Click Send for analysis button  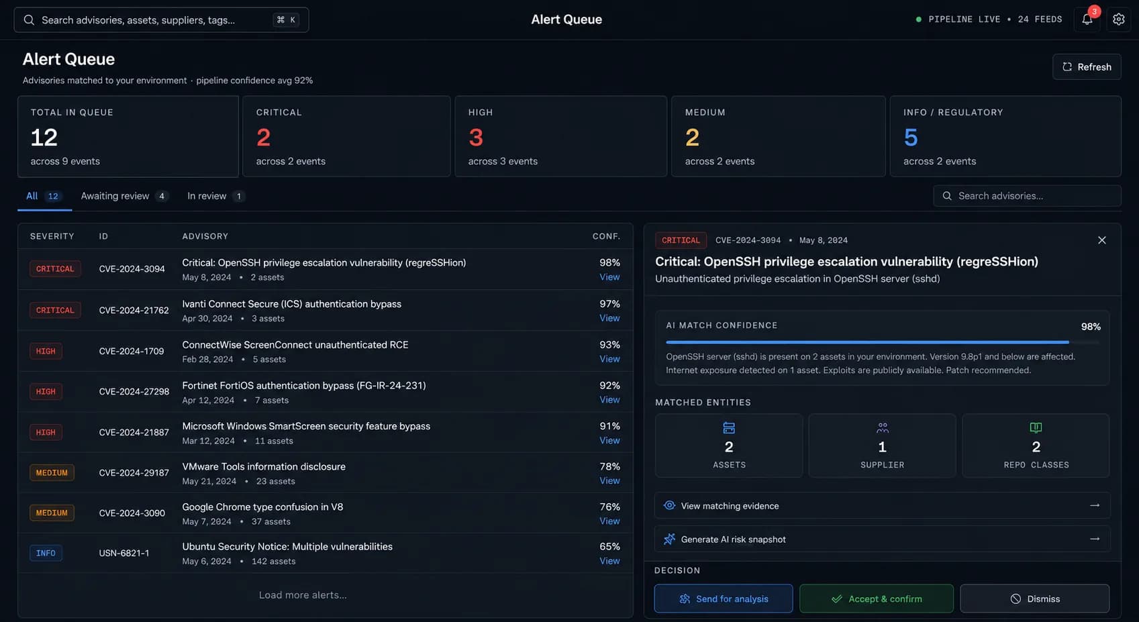[x=724, y=599]
